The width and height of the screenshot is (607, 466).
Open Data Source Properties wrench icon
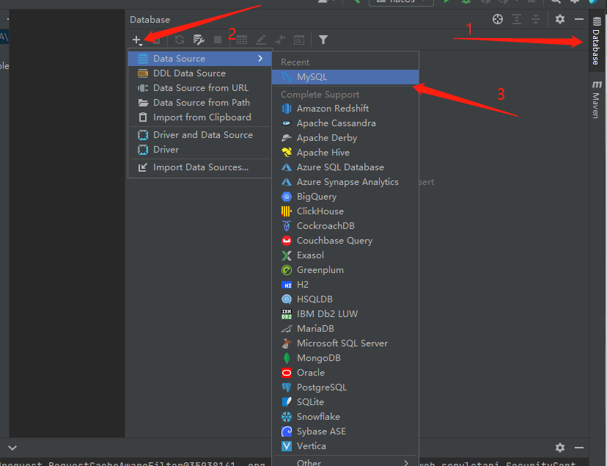(199, 40)
